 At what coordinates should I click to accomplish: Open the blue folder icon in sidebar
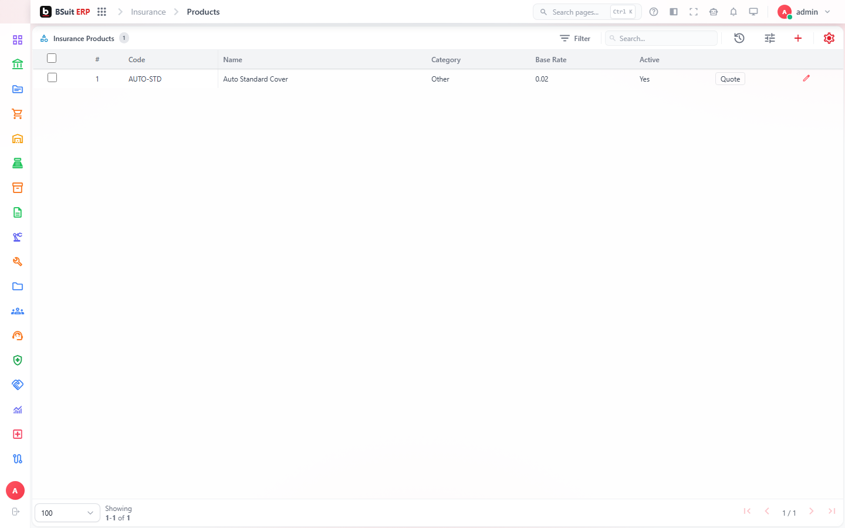18,286
